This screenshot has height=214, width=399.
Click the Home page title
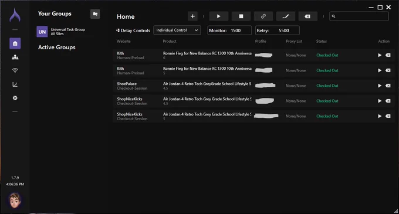tap(126, 17)
